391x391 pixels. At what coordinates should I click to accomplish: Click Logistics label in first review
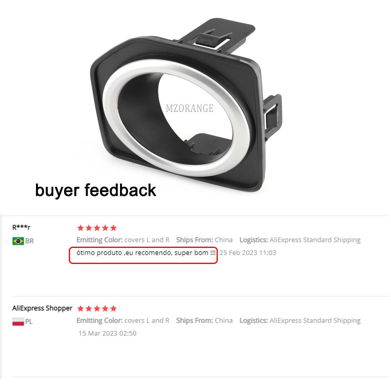tap(254, 240)
